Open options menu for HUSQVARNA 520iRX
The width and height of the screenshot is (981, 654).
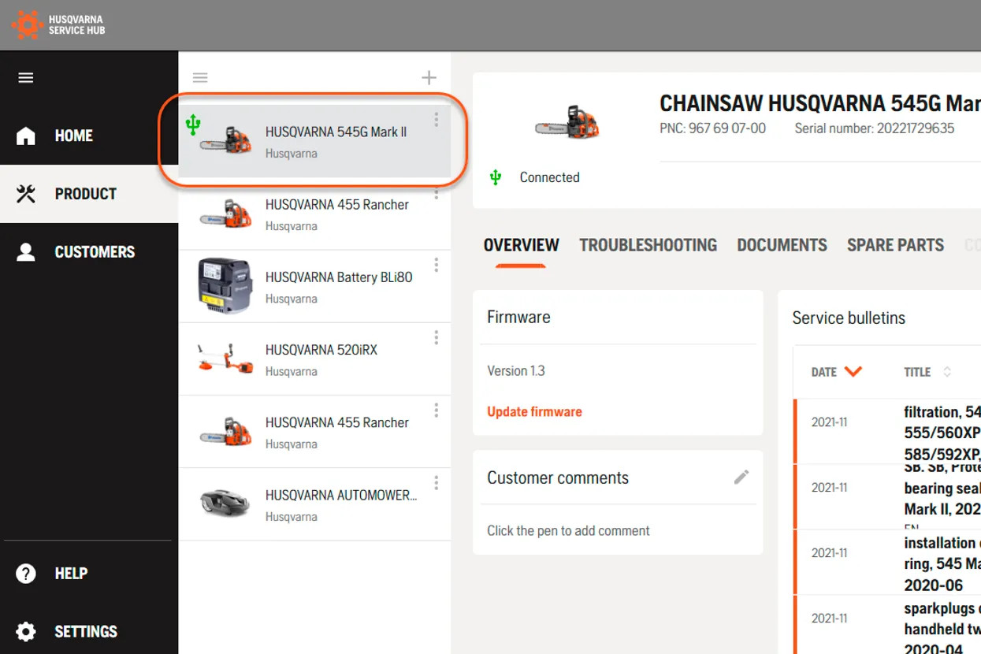pos(436,337)
